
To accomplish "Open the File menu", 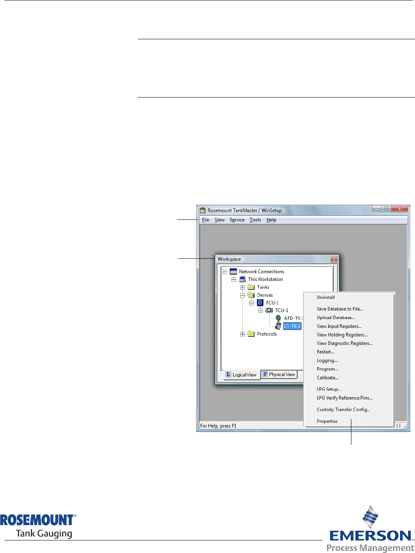I will (x=205, y=220).
